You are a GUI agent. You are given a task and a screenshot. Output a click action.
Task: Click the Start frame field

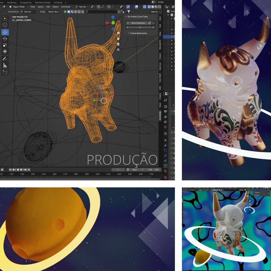coord(138,170)
